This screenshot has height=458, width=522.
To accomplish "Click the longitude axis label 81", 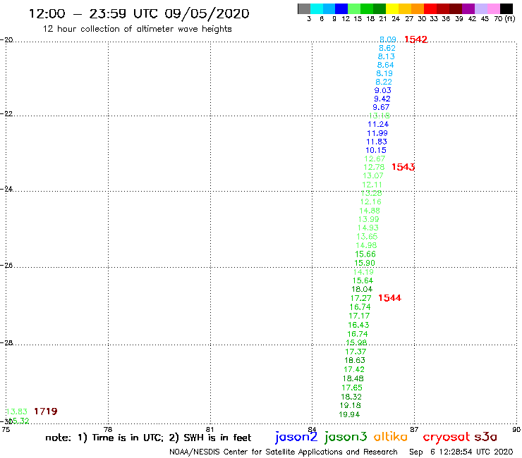I will [210, 429].
